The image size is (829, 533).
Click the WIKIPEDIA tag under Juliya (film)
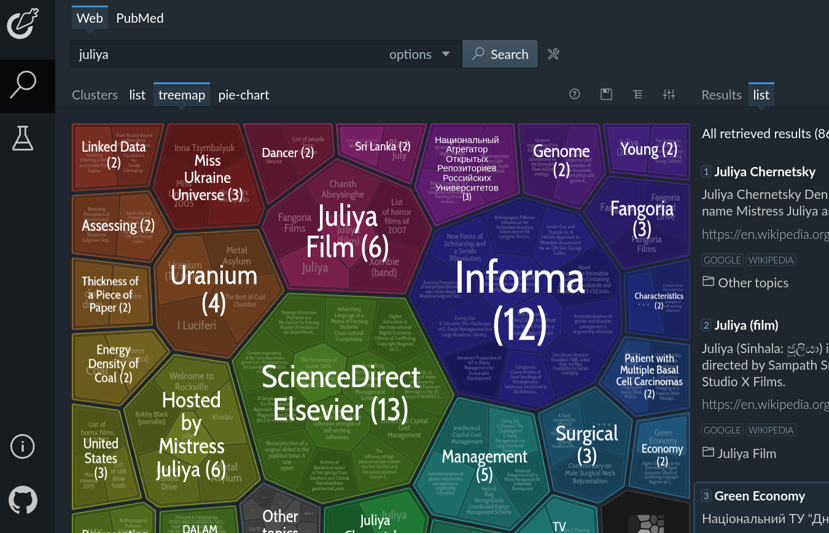click(x=771, y=430)
